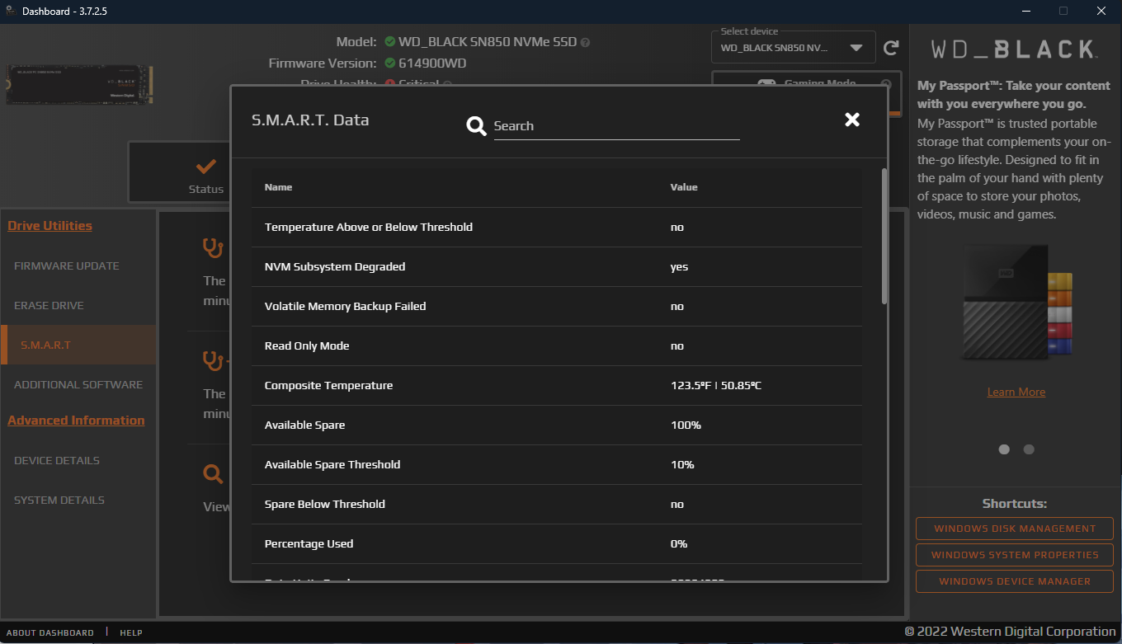Select the second carousel dot
This screenshot has width=1122, height=644.
(x=1029, y=449)
